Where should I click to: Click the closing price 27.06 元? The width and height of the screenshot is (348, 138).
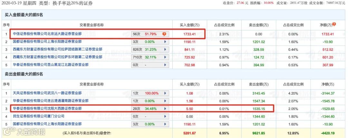242,3
